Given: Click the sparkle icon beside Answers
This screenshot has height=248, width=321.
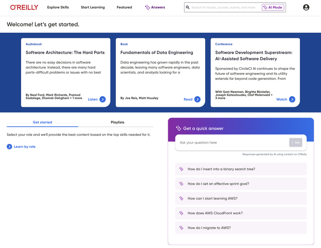Looking at the screenshot, I should pos(147,7).
